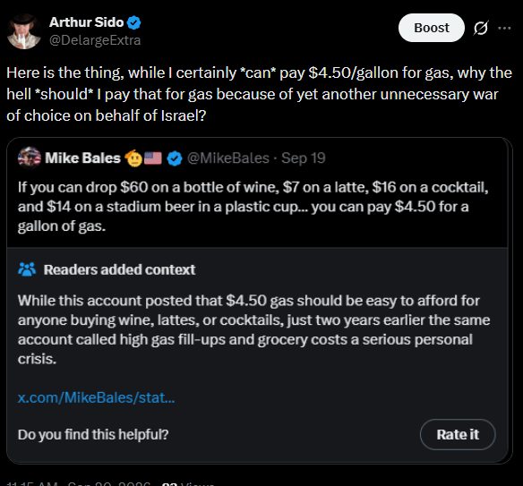Click the post timestamp at bottom
The image size is (523, 486).
[79, 483]
